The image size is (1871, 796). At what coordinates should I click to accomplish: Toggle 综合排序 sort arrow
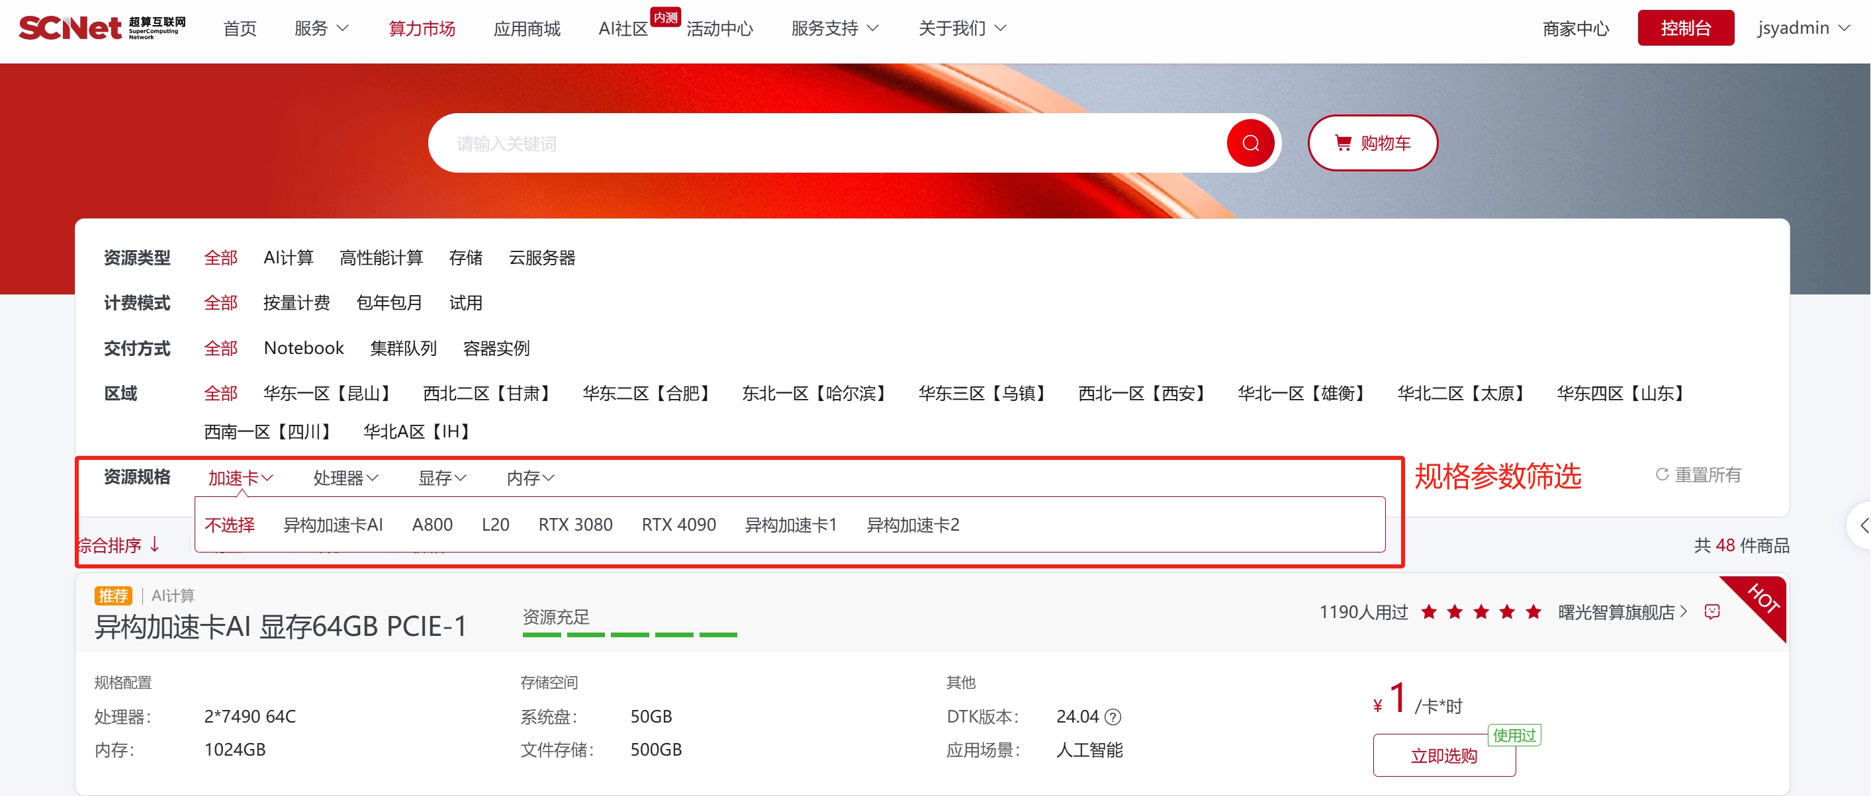click(155, 545)
